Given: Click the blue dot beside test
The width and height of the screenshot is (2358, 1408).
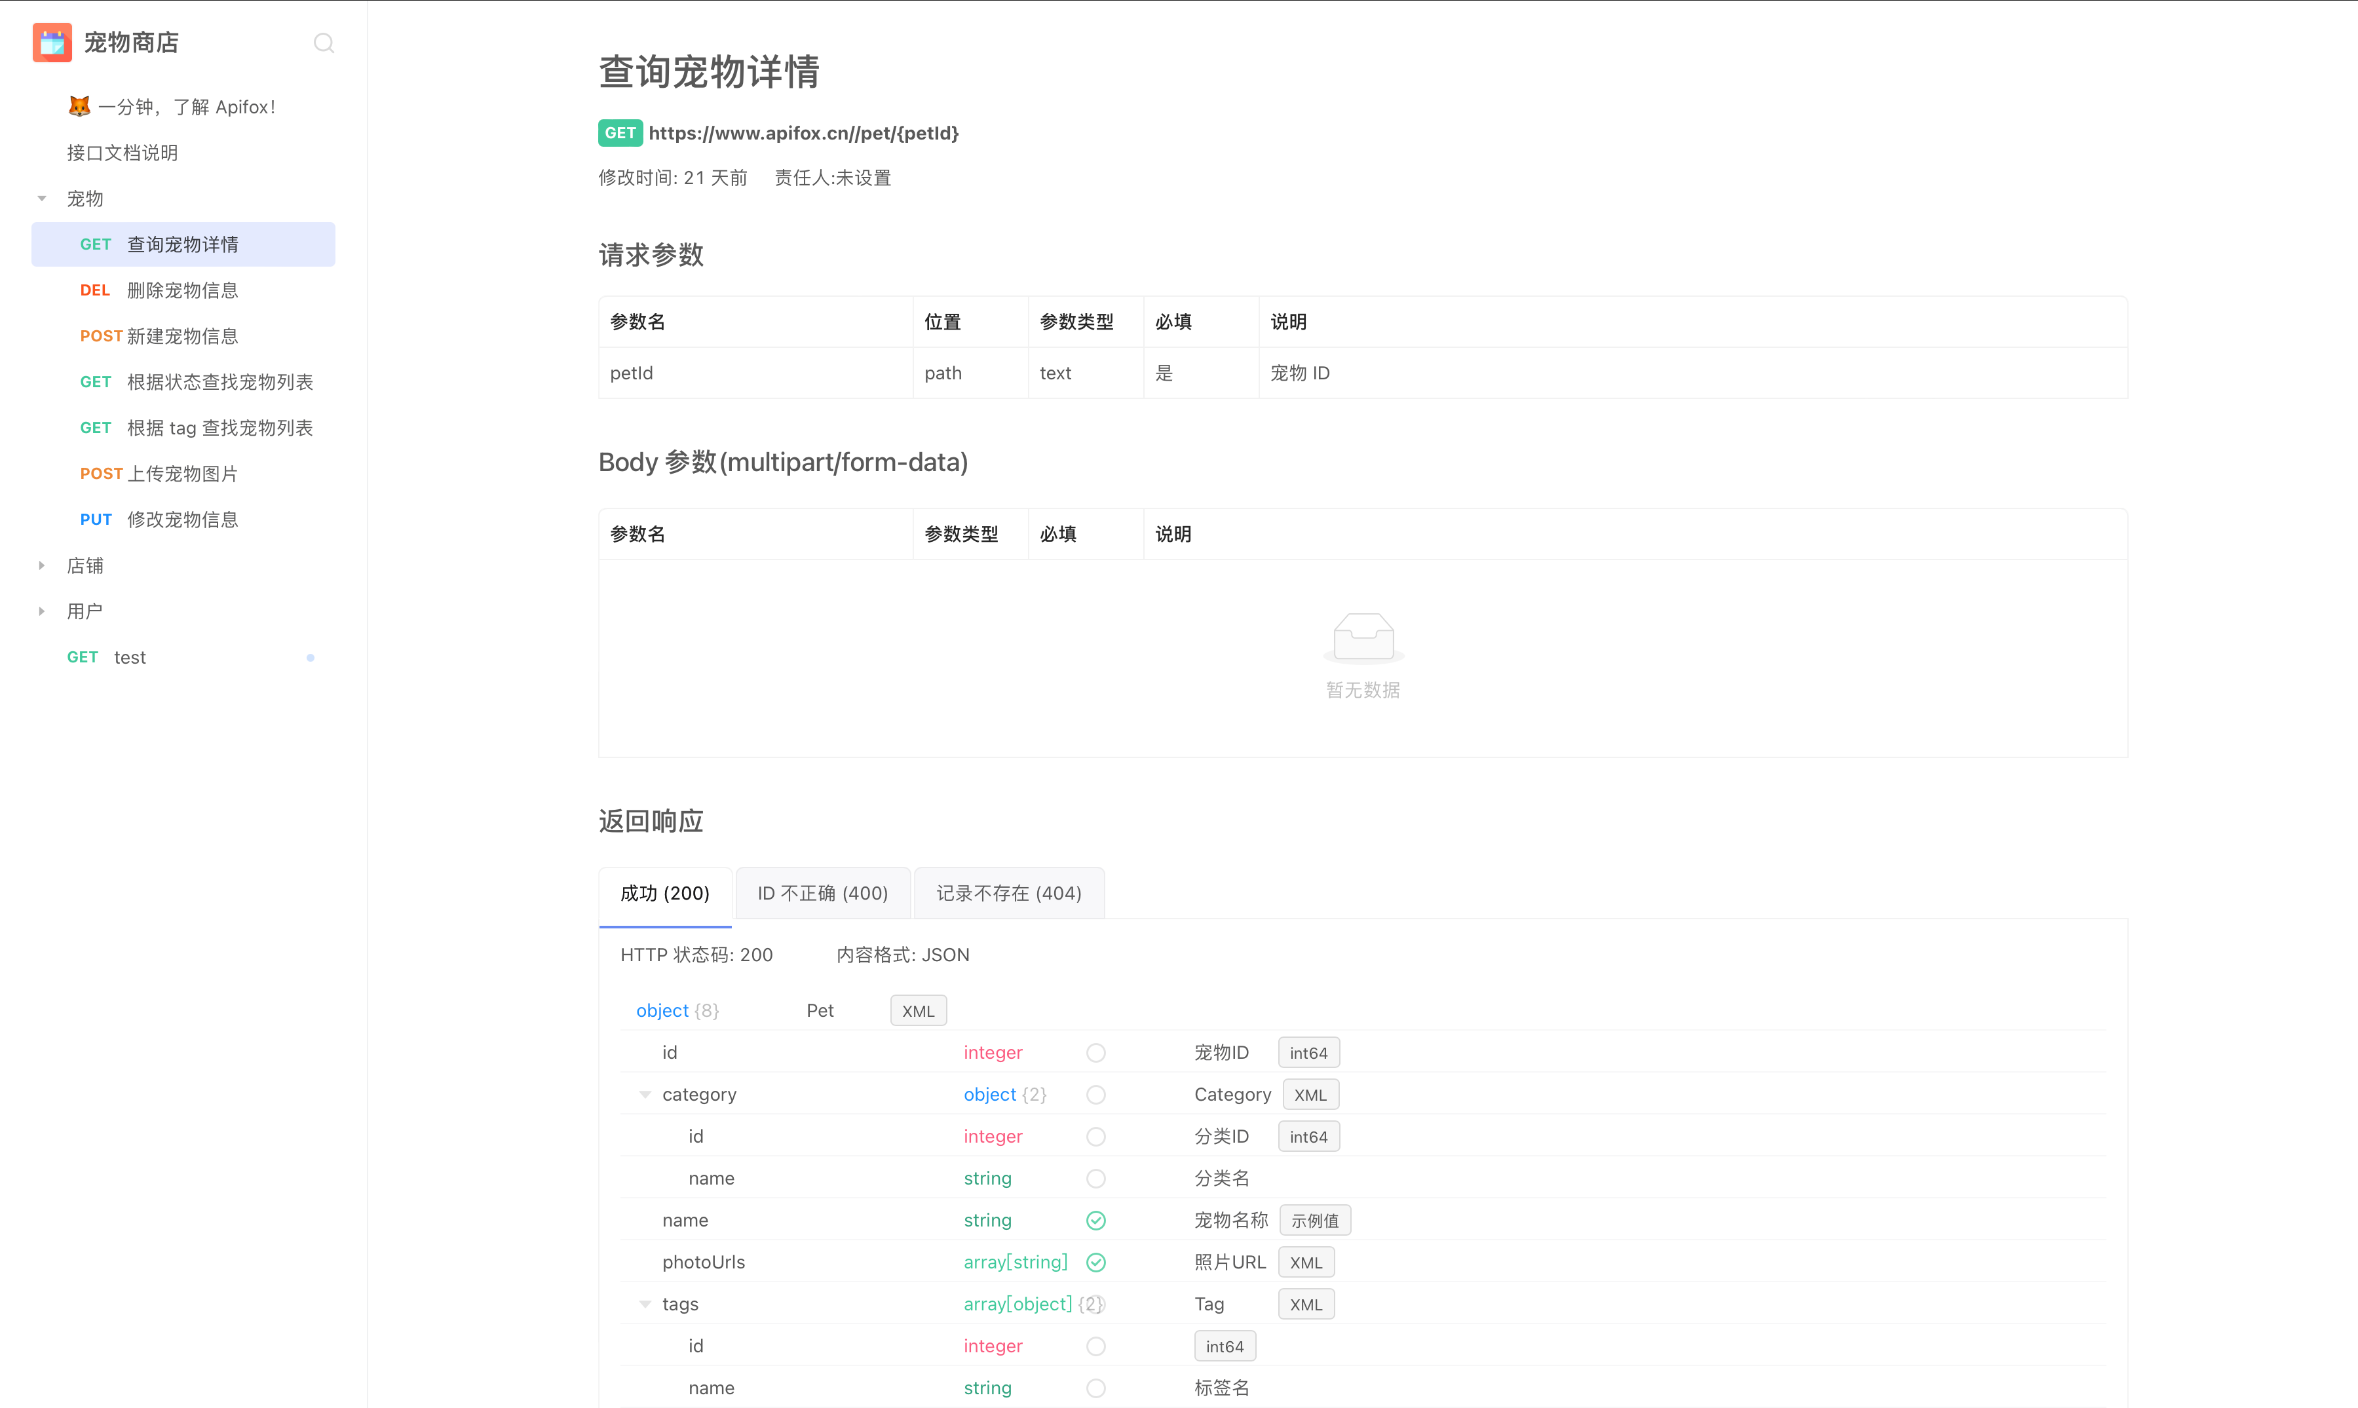Looking at the screenshot, I should coord(310,658).
